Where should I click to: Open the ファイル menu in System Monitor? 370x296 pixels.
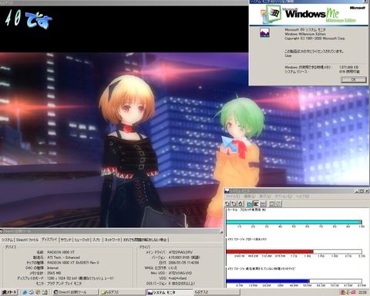coord(232,197)
